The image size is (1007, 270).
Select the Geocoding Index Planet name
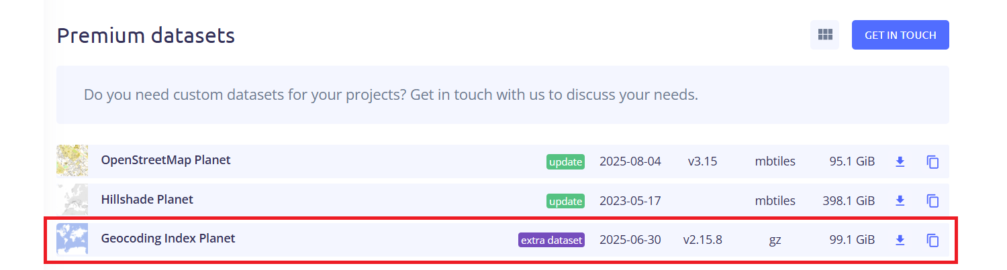(168, 238)
